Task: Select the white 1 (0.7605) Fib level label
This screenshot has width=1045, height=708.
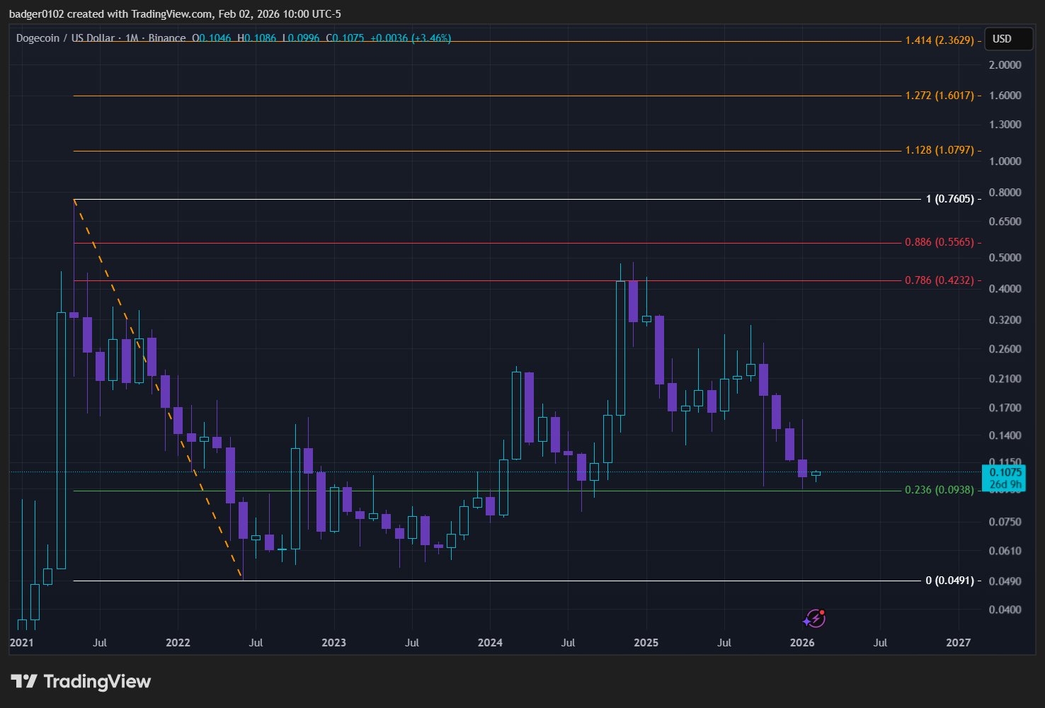Action: (x=949, y=199)
